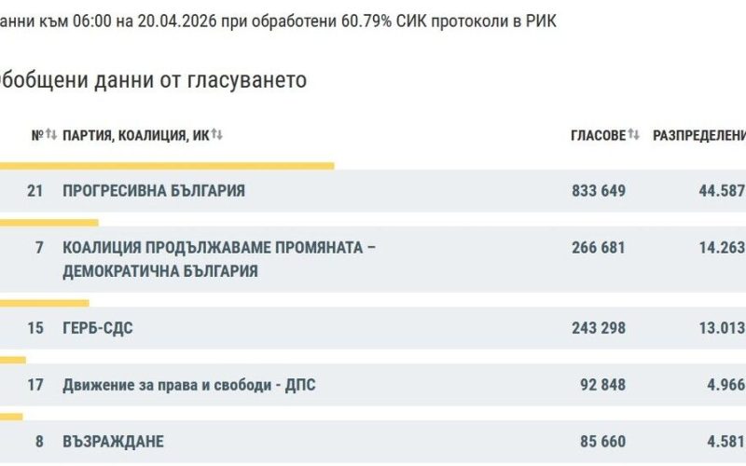The width and height of the screenshot is (746, 466).
Task: Open Движение за права и свободи - ДПС
Action: 188,385
